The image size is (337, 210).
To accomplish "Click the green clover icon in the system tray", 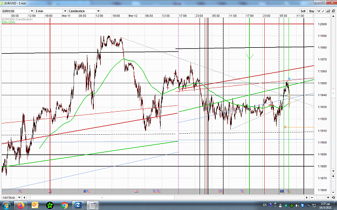I will (291, 206).
